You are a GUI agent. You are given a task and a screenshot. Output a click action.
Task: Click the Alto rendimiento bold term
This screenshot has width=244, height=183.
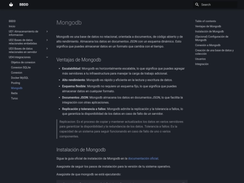tap(74, 80)
